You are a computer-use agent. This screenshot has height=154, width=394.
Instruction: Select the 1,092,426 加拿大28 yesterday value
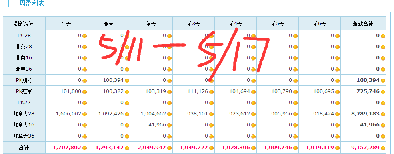tap(111, 114)
